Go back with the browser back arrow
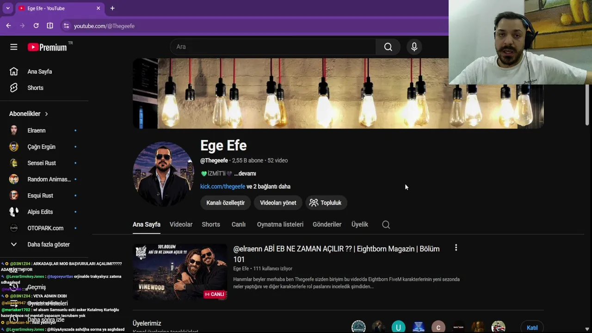Viewport: 592px width, 333px height. tap(8, 26)
